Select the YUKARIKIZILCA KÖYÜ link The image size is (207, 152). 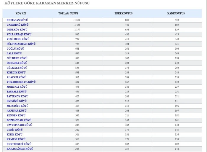(21, 82)
